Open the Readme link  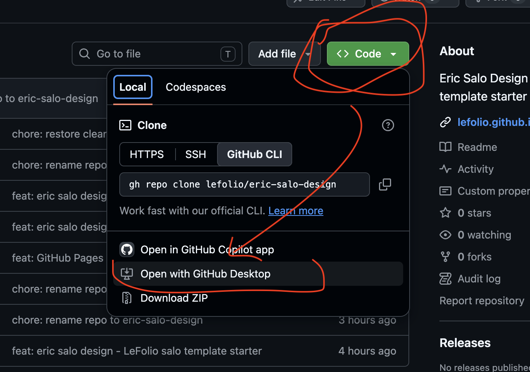tap(477, 147)
